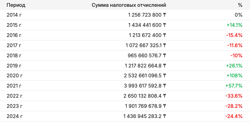The height and width of the screenshot is (122, 250).
Task: Click the amount 1 256 723 800 ₸
Action: click(x=147, y=15)
